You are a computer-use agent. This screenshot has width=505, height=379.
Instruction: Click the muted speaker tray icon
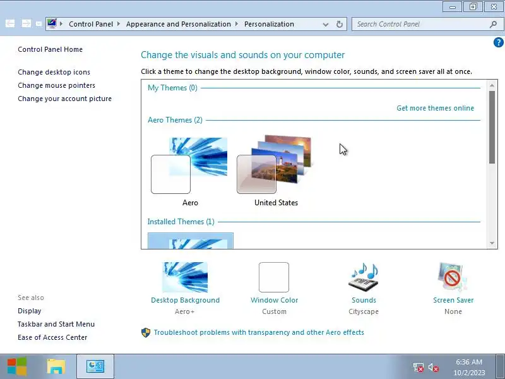click(434, 368)
